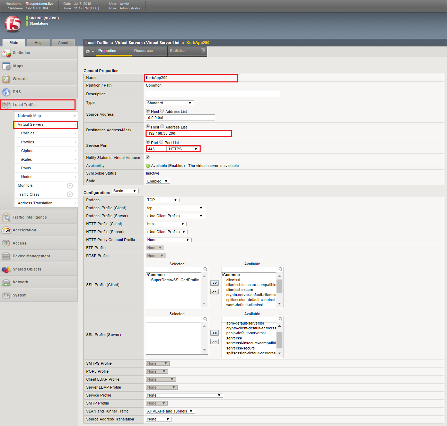Viewport: 447px width, 426px height.
Task: Click search icon in SSL Server Available list
Action: pos(281,319)
